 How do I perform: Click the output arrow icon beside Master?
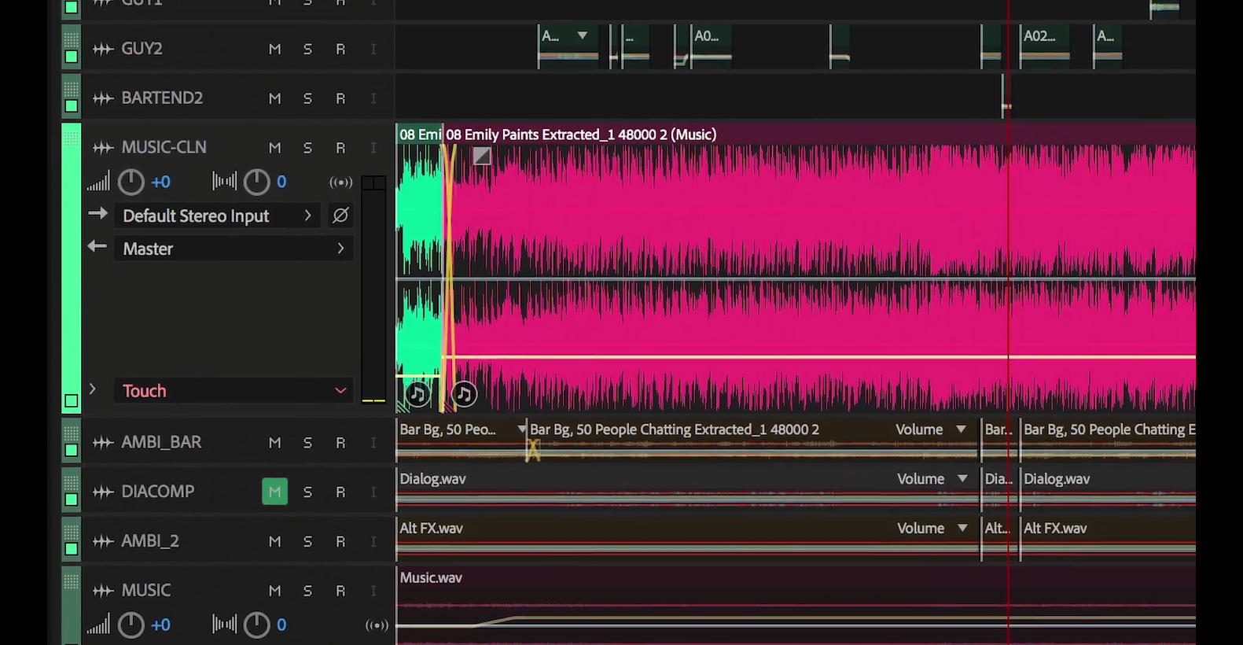coord(97,246)
